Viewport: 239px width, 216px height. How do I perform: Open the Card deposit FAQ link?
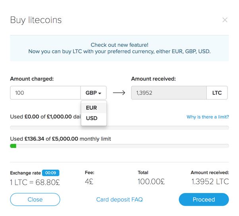point(119,200)
